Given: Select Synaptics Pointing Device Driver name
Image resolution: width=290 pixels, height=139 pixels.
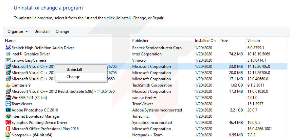Looking at the screenshot, I should pyautogui.click(x=39, y=123).
